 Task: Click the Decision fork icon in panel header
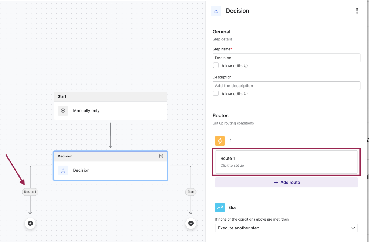click(216, 11)
